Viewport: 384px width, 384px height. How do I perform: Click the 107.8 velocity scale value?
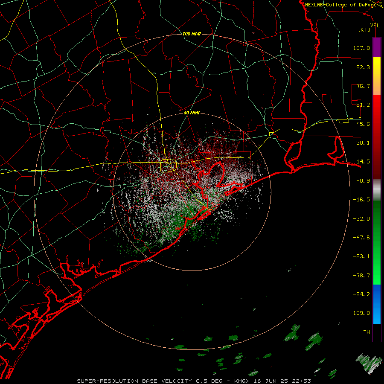(x=361, y=48)
